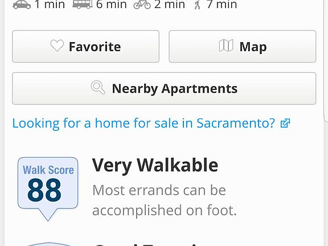
Task: Click the car commute time icon
Action: [22, 5]
